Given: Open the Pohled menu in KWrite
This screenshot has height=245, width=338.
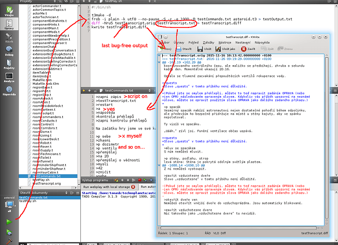Looking at the screenshot, I should 193,43.
